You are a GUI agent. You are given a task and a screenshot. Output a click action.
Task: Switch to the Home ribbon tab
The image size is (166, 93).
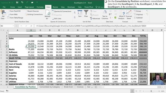pos(12,7)
